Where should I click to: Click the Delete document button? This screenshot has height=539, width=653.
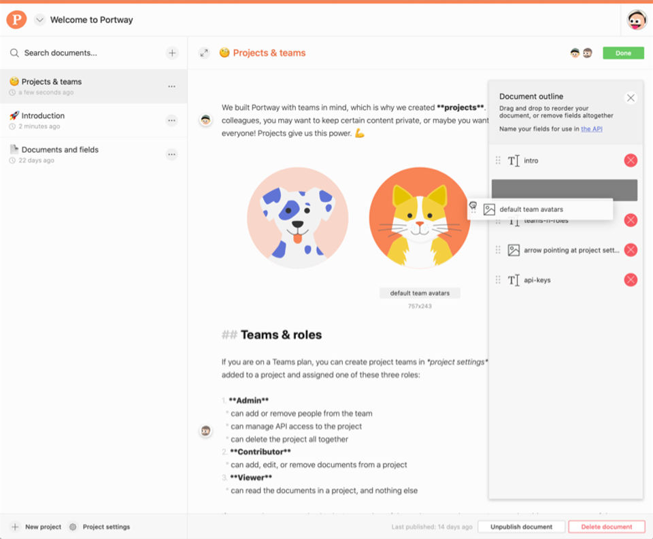point(606,527)
